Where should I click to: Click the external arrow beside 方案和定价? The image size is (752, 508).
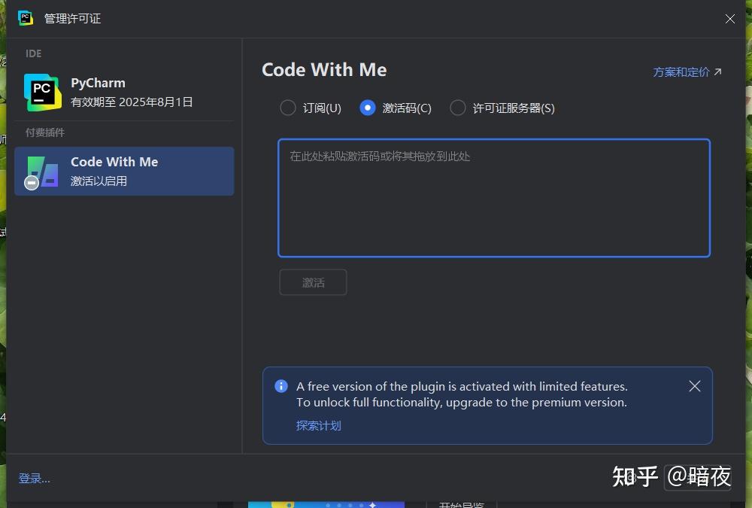point(717,72)
